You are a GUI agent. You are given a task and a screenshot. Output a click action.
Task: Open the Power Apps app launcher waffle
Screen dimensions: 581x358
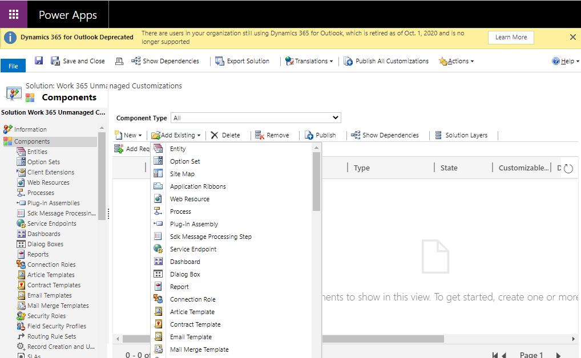(x=14, y=14)
